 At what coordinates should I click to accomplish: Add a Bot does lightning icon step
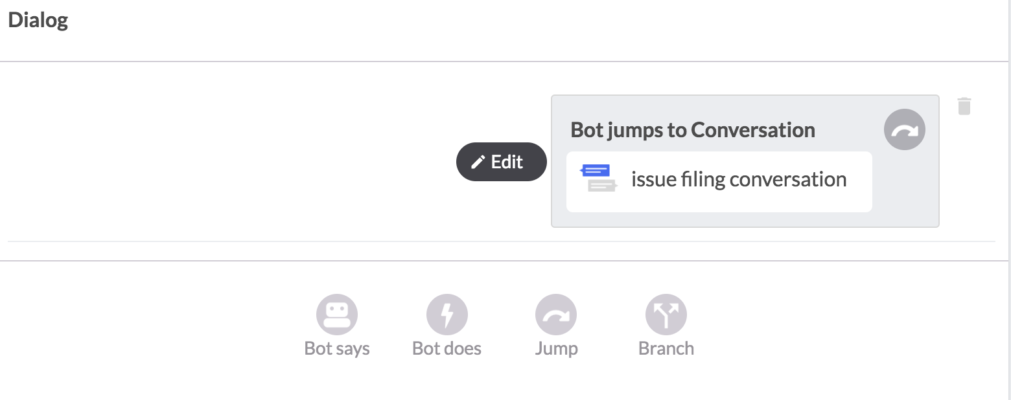pyautogui.click(x=447, y=315)
